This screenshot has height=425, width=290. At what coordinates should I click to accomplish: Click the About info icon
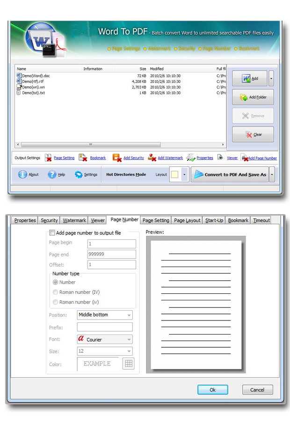pyautogui.click(x=22, y=174)
